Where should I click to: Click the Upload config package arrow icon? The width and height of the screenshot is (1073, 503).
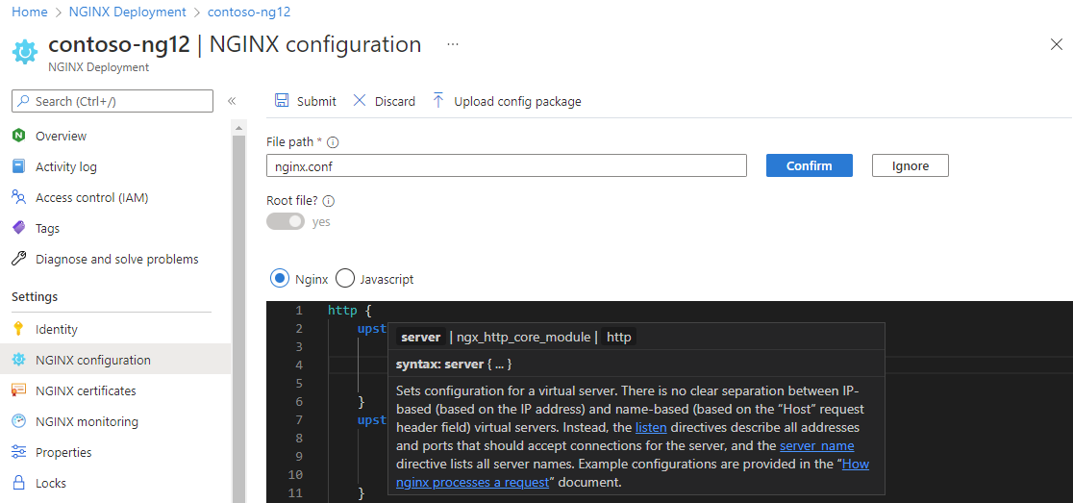coord(438,101)
